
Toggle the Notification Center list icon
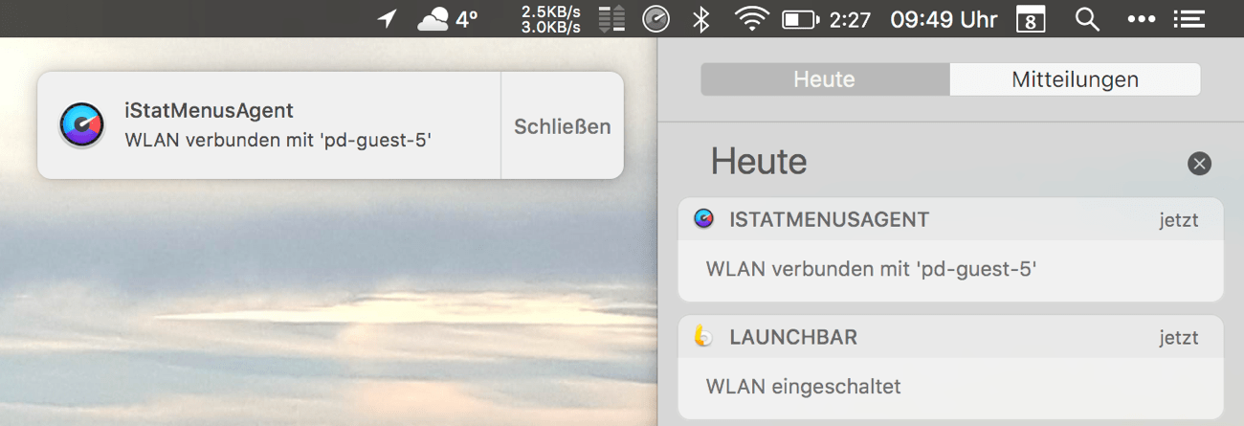pos(1188,19)
